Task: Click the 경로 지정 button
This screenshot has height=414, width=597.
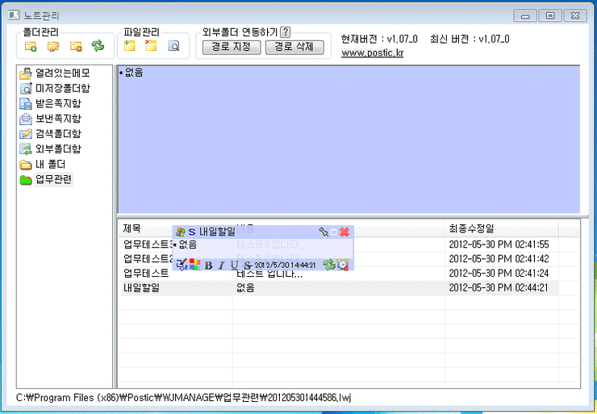Action: tap(232, 48)
